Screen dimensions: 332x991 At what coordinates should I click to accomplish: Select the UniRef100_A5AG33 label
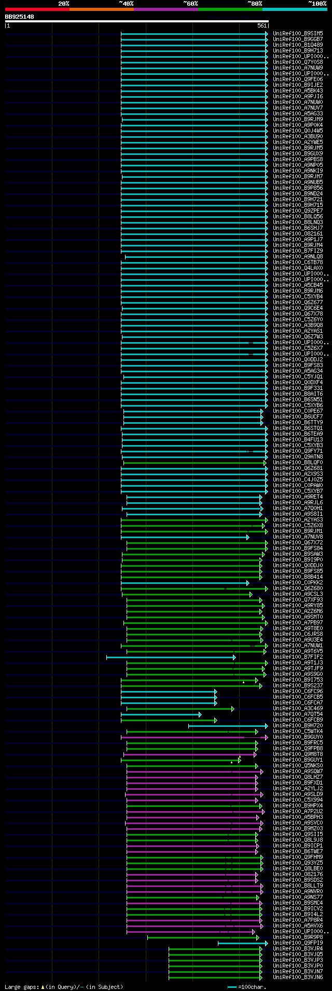[298, 113]
